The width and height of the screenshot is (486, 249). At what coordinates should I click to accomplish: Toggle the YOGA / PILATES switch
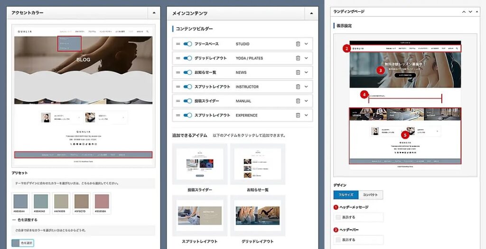187,58
